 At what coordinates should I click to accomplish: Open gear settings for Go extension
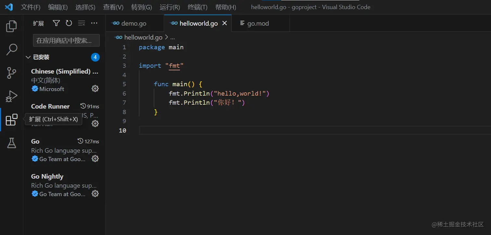(x=95, y=159)
